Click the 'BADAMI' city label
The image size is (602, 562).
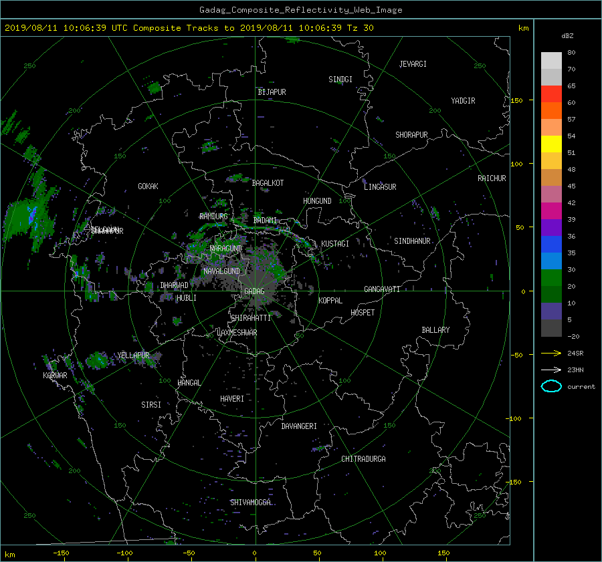pyautogui.click(x=265, y=221)
